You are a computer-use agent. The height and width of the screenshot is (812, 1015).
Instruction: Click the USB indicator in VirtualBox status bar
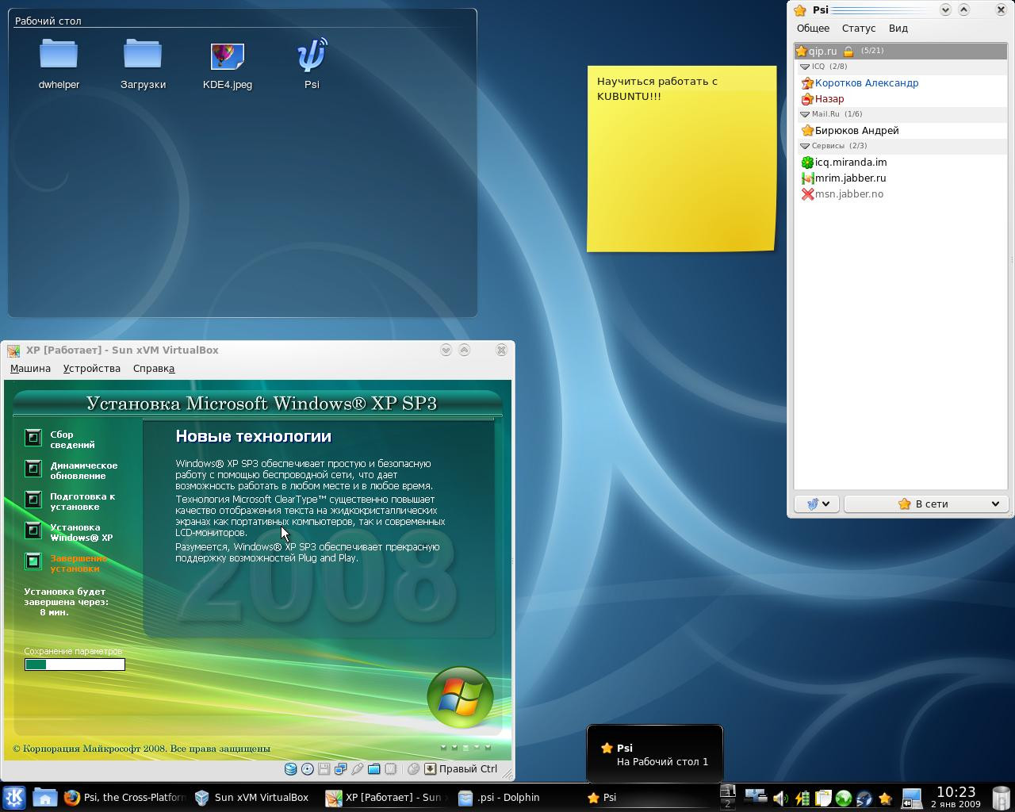pyautogui.click(x=357, y=768)
